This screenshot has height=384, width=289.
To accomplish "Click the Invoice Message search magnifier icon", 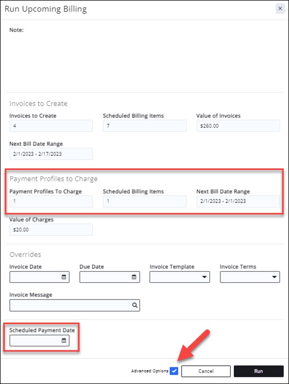I will pyautogui.click(x=135, y=306).
